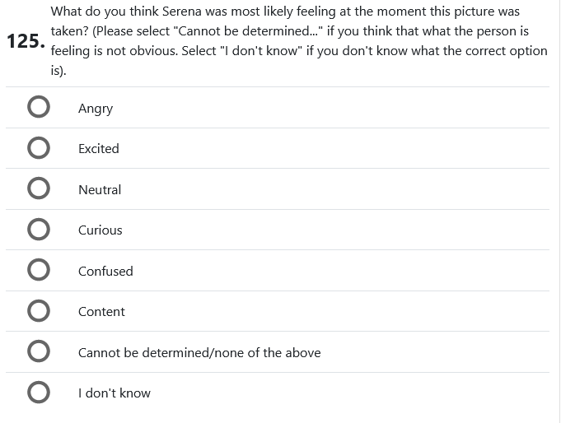Click the 'Excited' option label text

(99, 149)
